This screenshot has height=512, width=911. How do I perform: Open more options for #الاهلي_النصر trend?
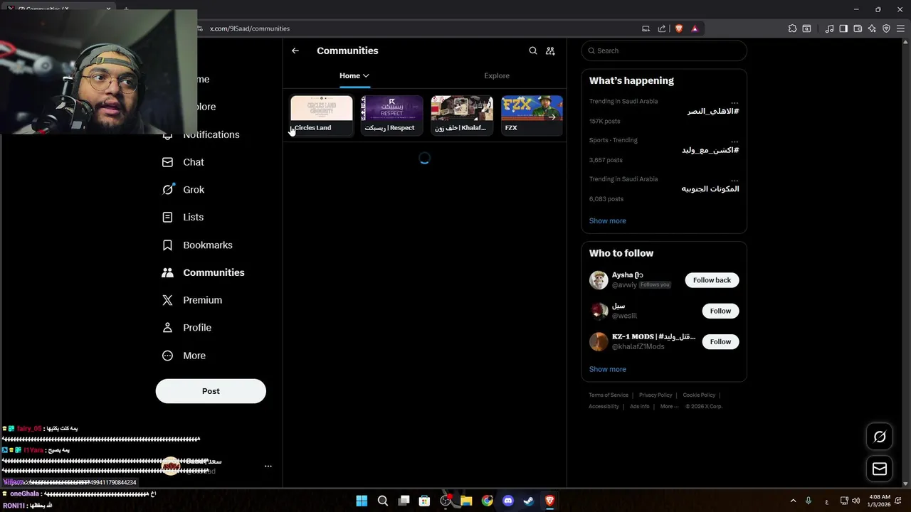(x=734, y=102)
